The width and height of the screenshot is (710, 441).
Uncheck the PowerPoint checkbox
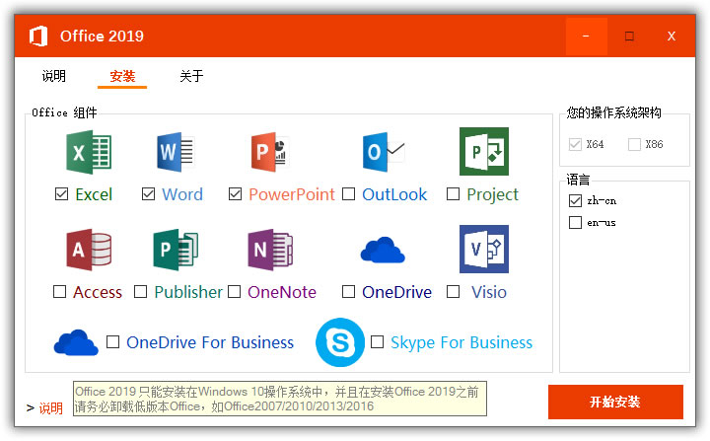235,194
